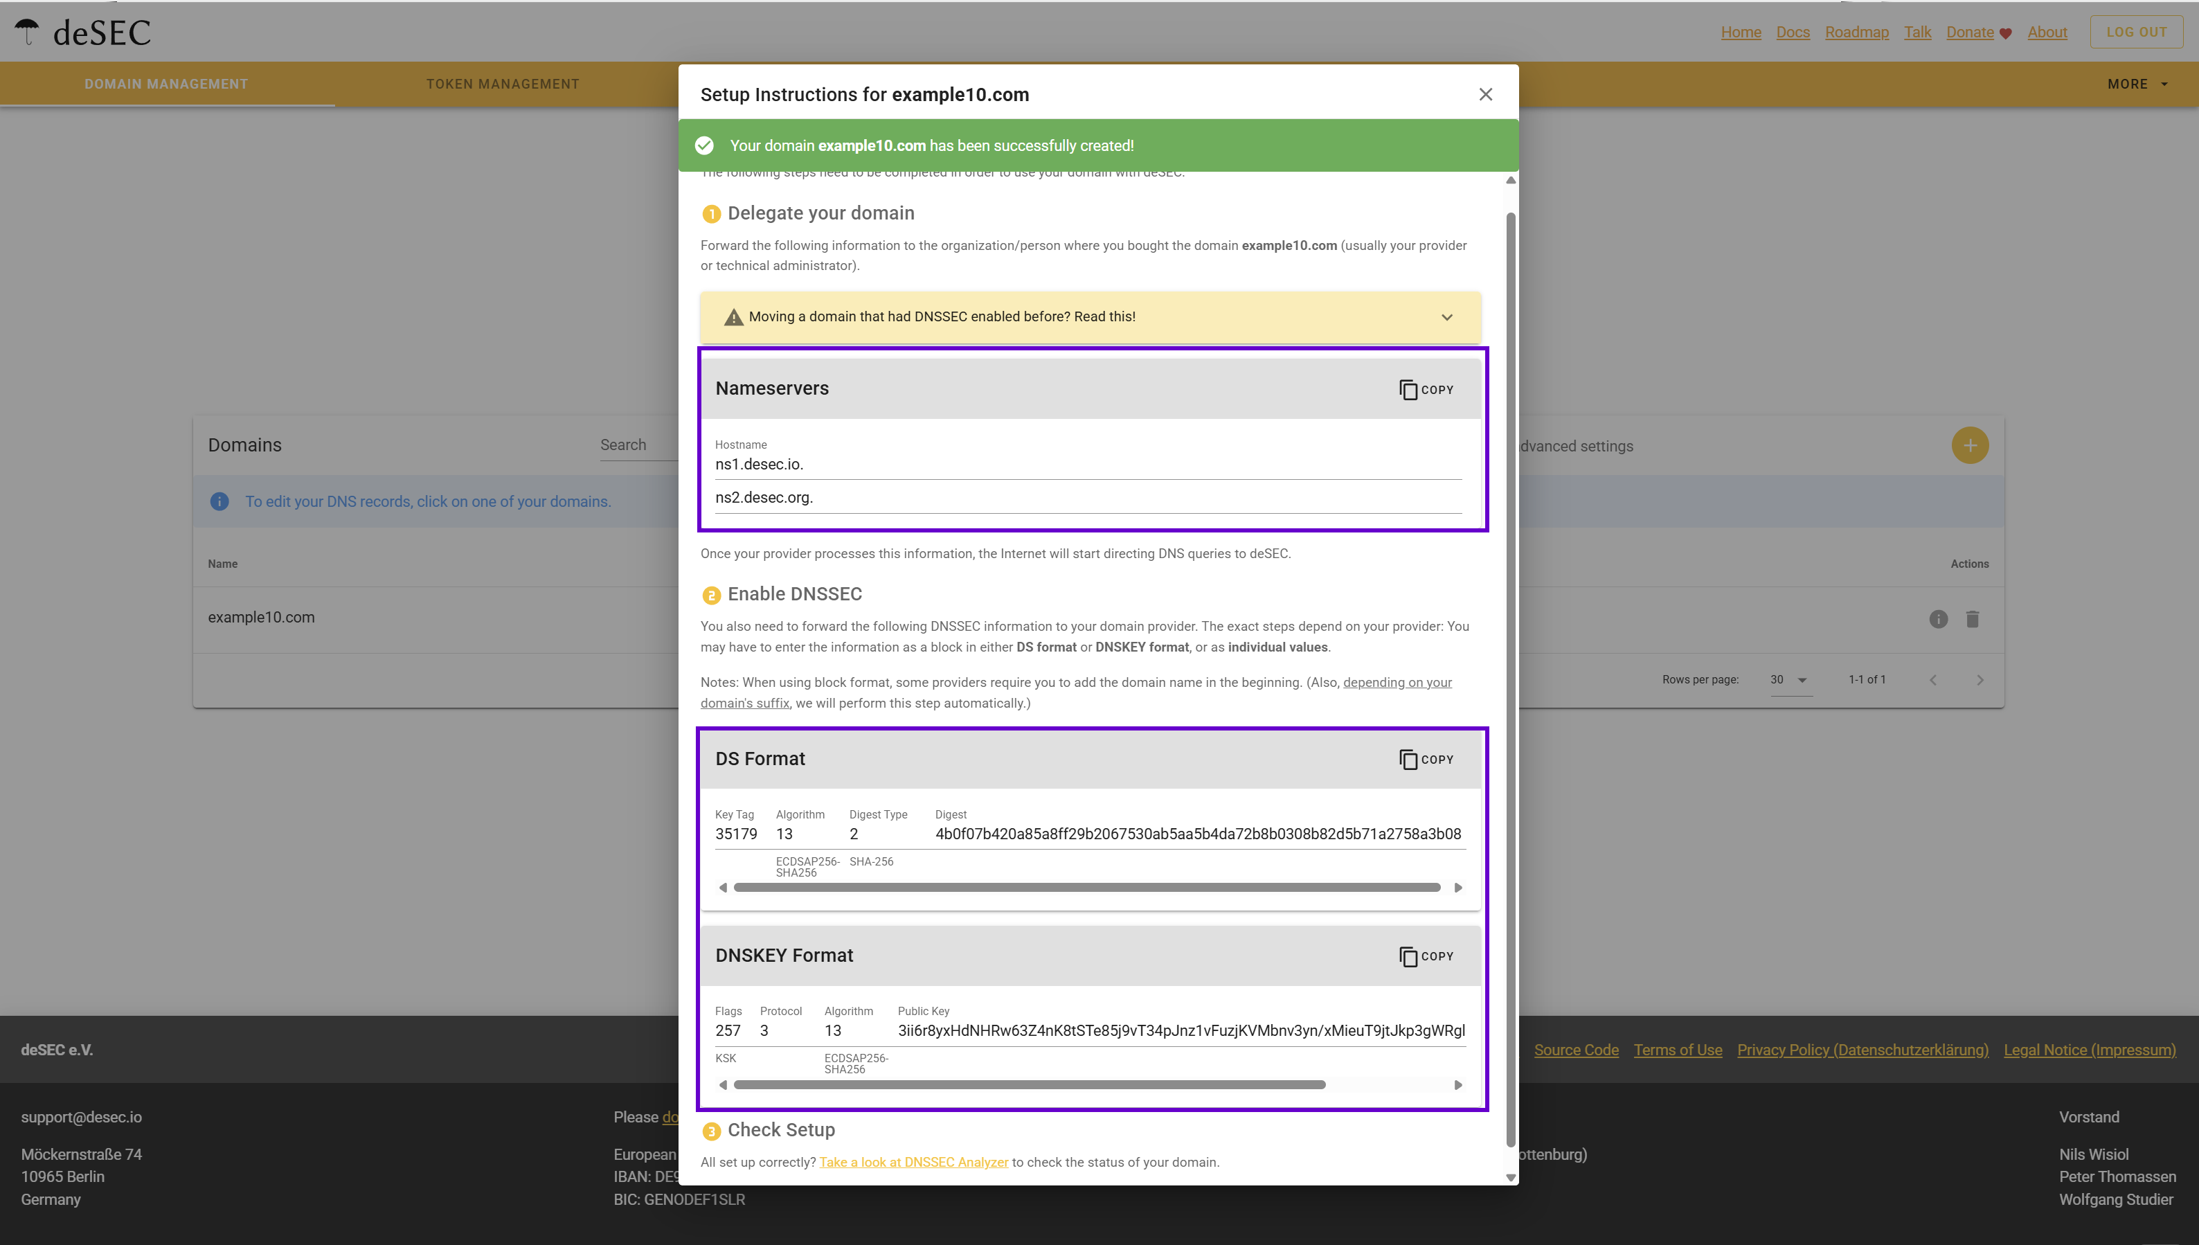The image size is (2199, 1245).
Task: Copy the Nameservers block
Action: (1426, 389)
